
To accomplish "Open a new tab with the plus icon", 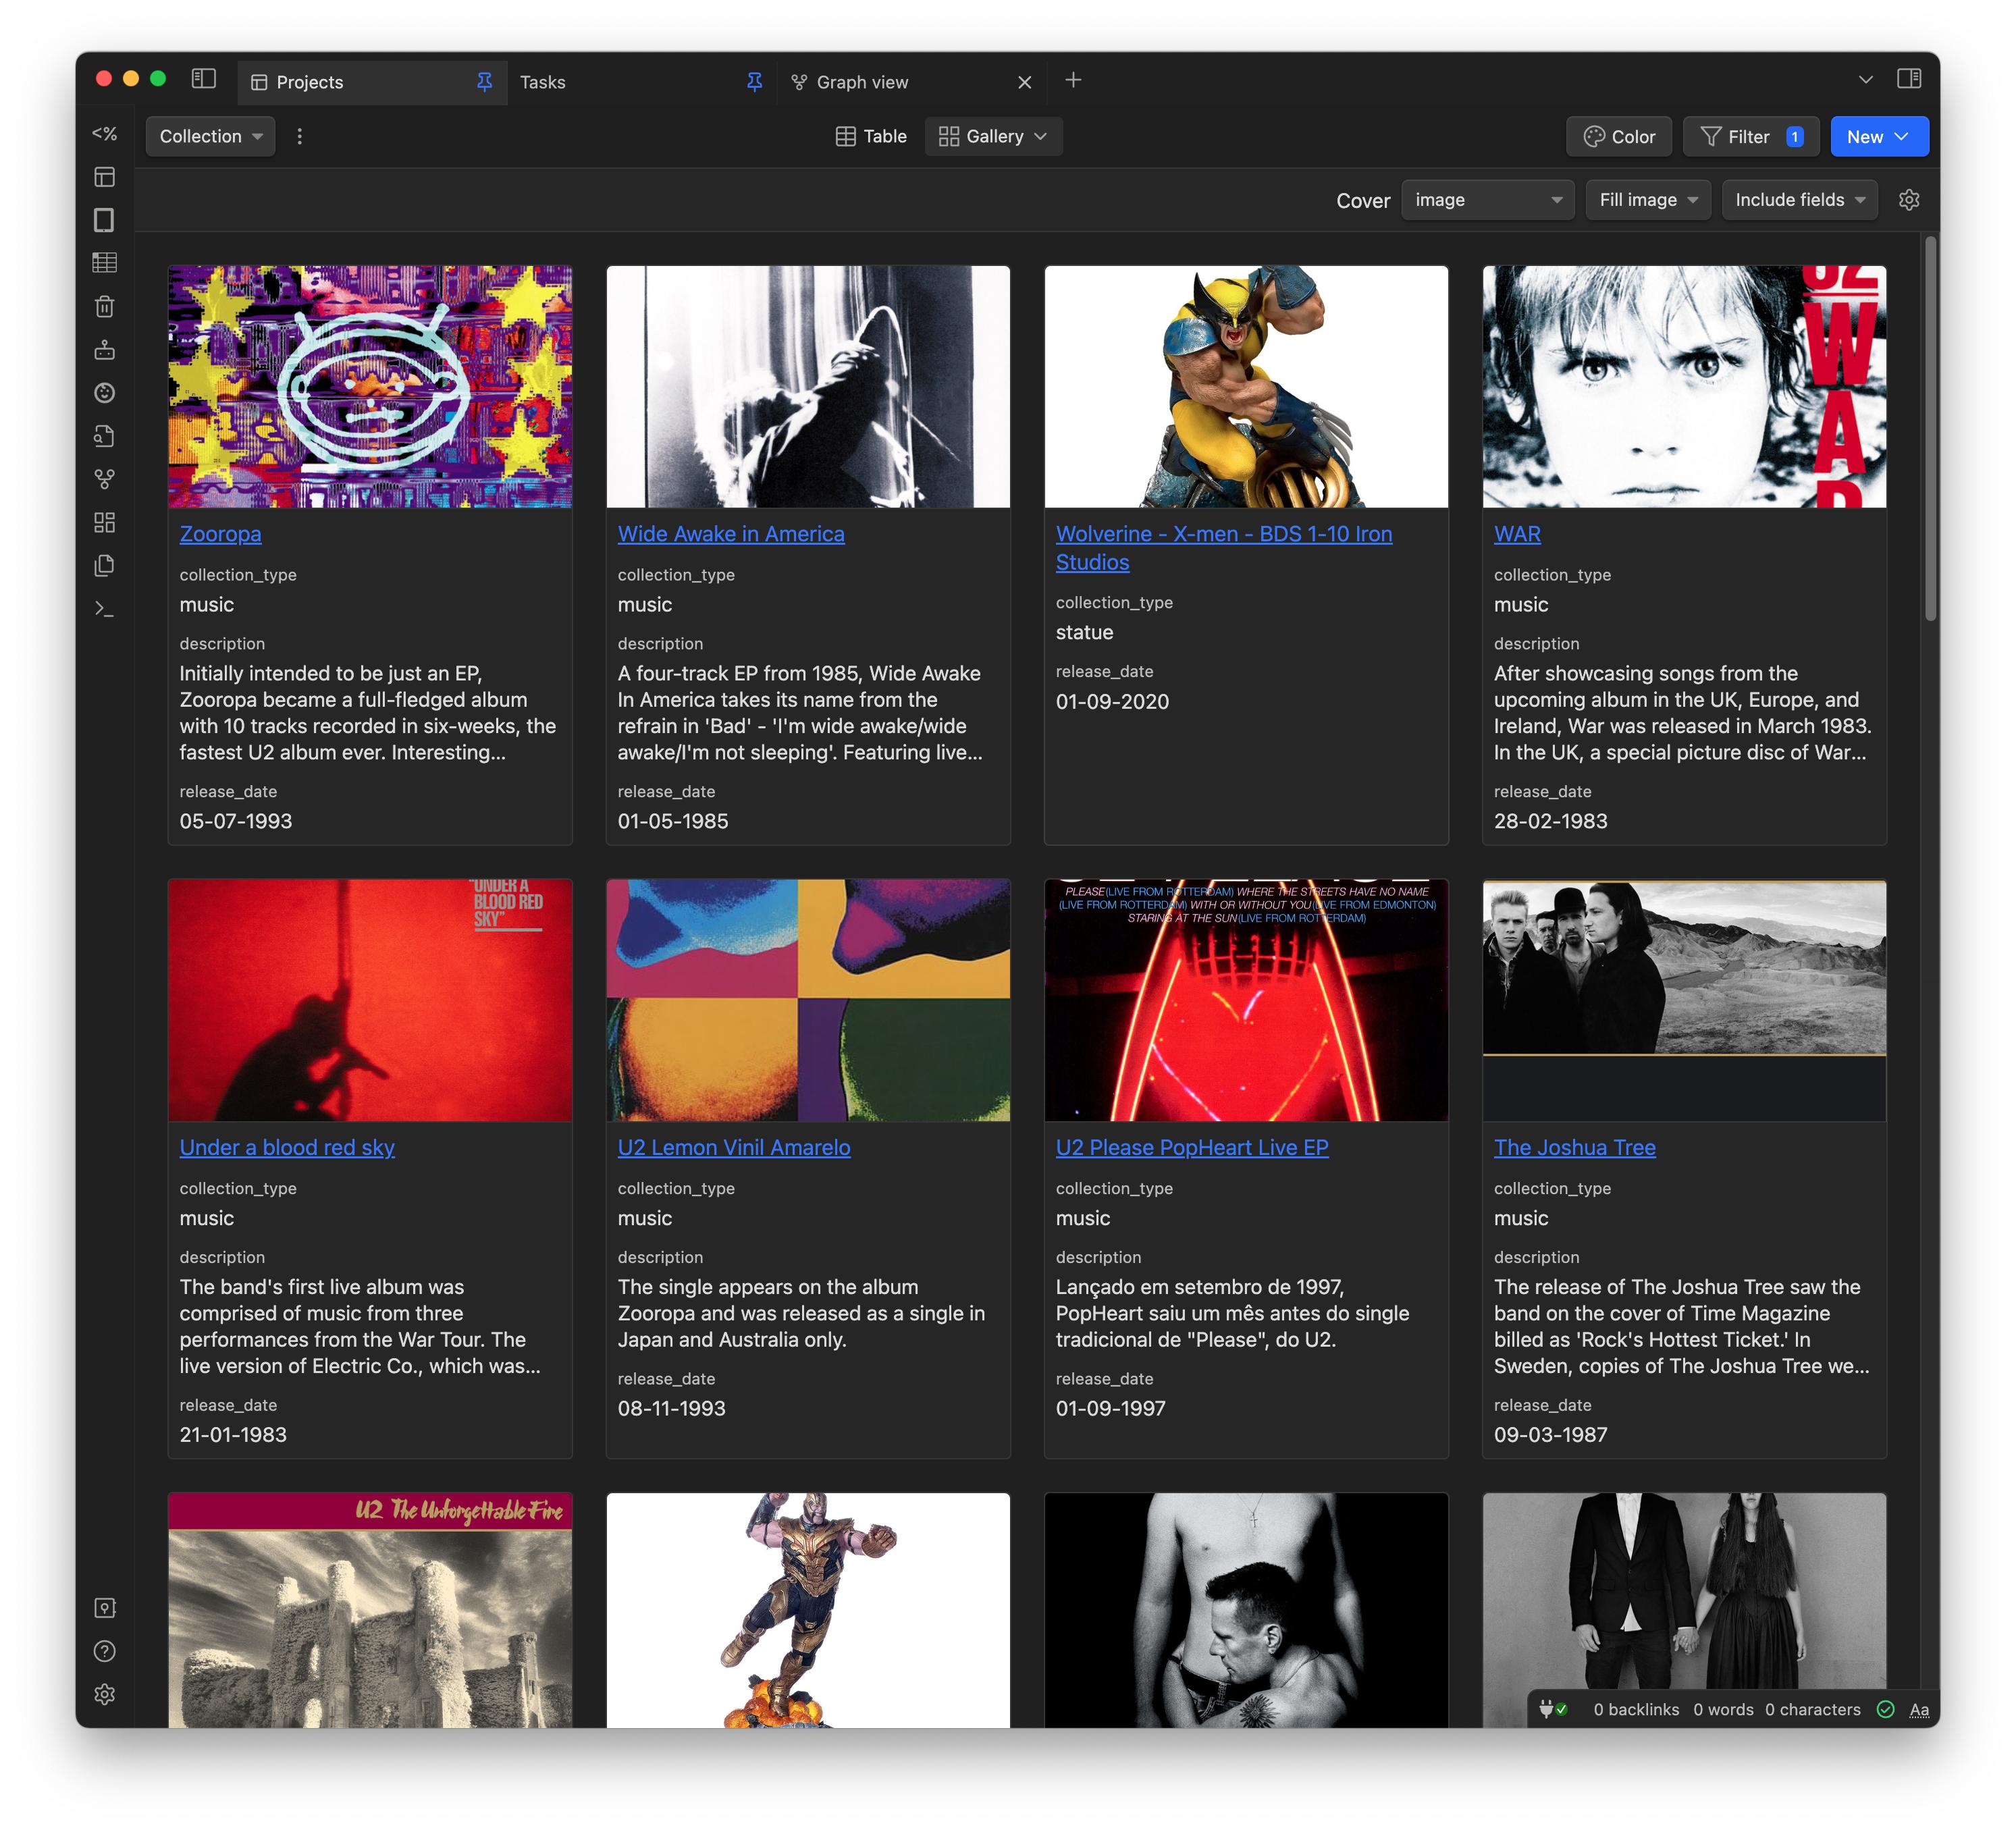I will [1073, 80].
